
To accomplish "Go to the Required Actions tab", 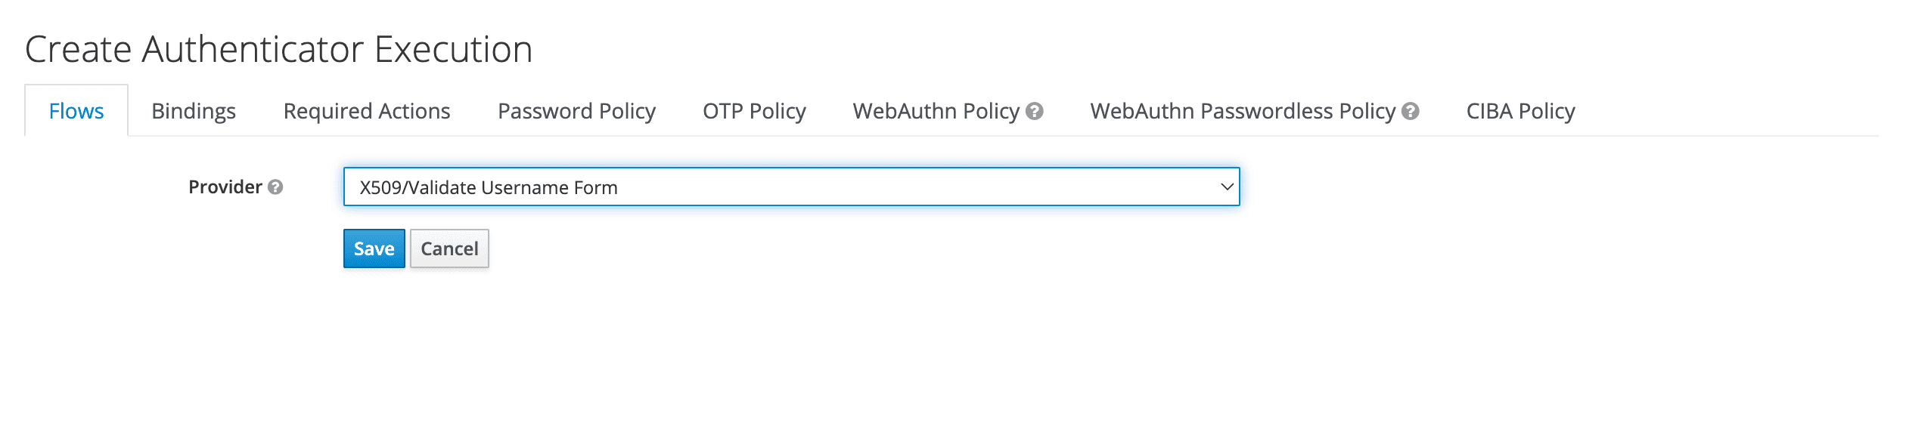I will [x=367, y=111].
